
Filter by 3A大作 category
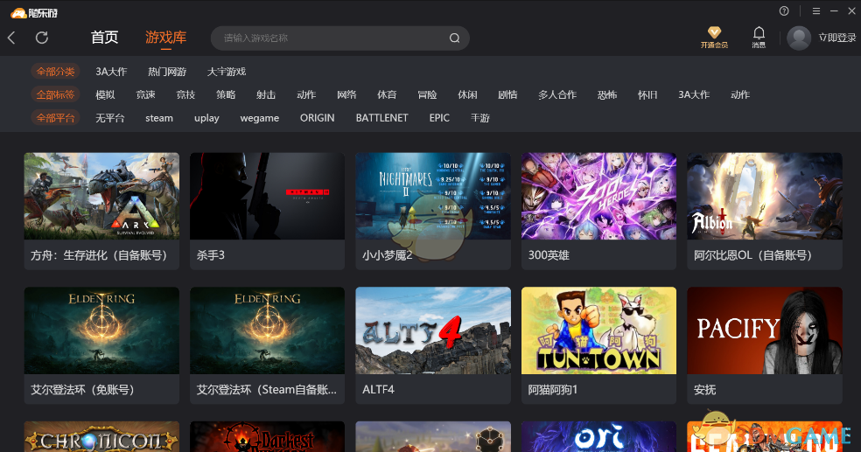[x=111, y=72]
